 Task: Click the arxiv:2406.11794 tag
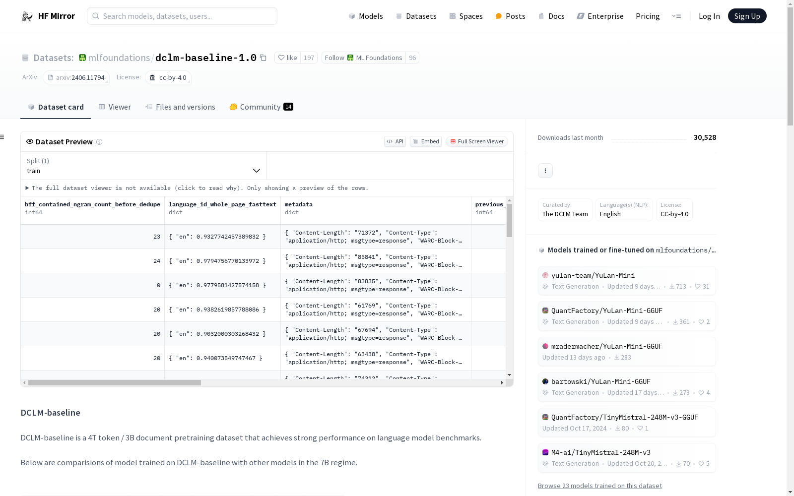(76, 78)
